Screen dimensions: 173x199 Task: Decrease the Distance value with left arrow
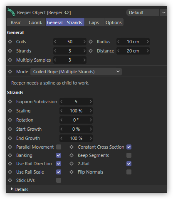click(118, 51)
